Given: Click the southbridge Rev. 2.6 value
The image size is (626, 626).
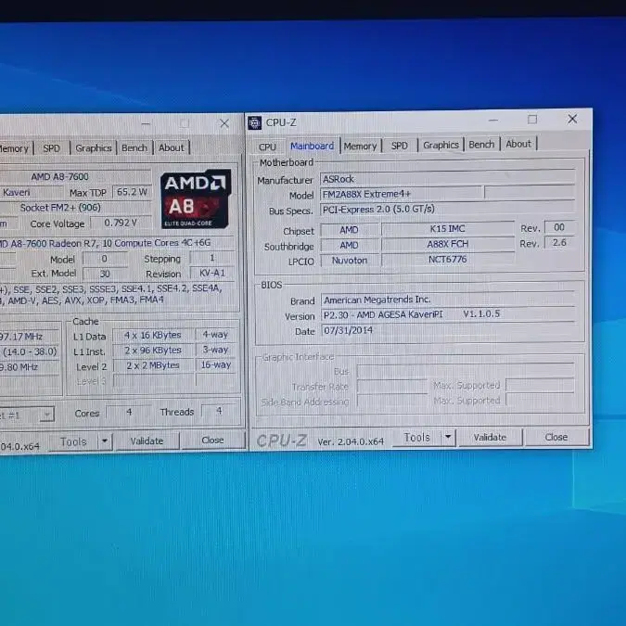Looking at the screenshot, I should coord(560,243).
